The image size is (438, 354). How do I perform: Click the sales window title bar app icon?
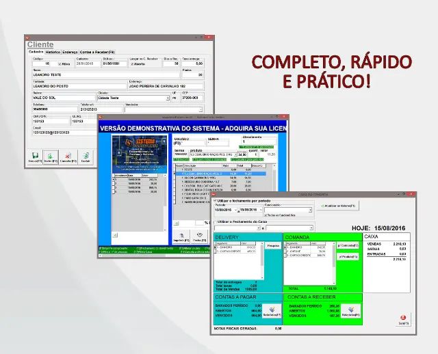click(101, 117)
